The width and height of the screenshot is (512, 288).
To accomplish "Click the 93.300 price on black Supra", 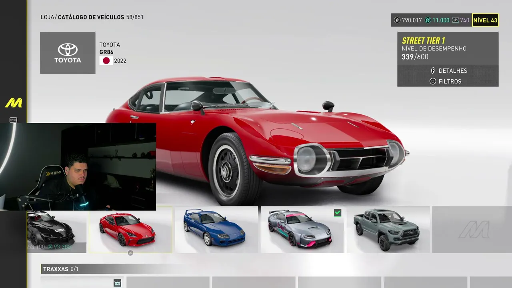I will [x=62, y=247].
